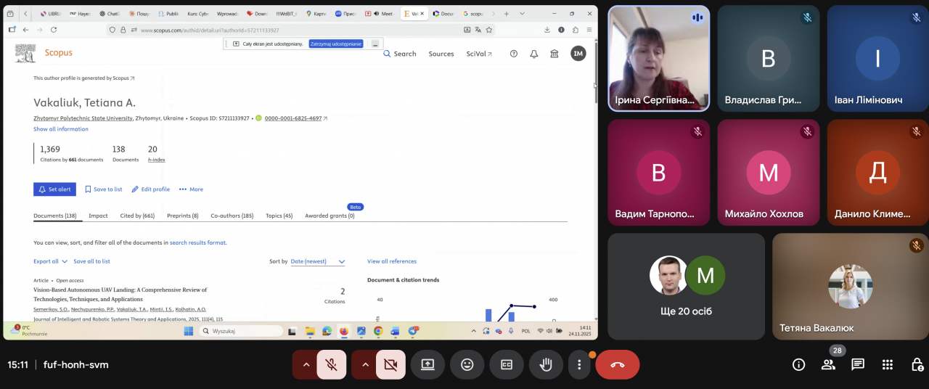Switch to the Co-authors (185) tab

coord(232,216)
